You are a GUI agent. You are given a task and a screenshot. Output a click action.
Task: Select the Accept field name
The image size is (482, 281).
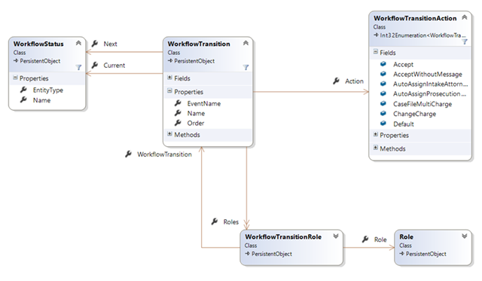click(x=404, y=65)
